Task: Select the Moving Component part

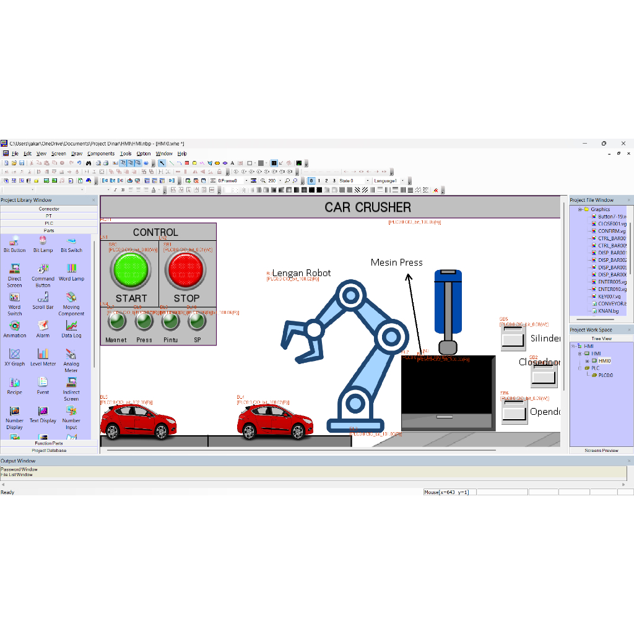Action: pos(71,303)
